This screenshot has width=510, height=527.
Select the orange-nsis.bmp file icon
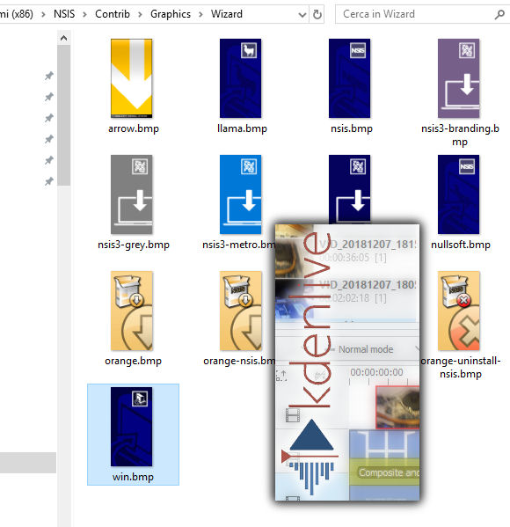pos(241,311)
